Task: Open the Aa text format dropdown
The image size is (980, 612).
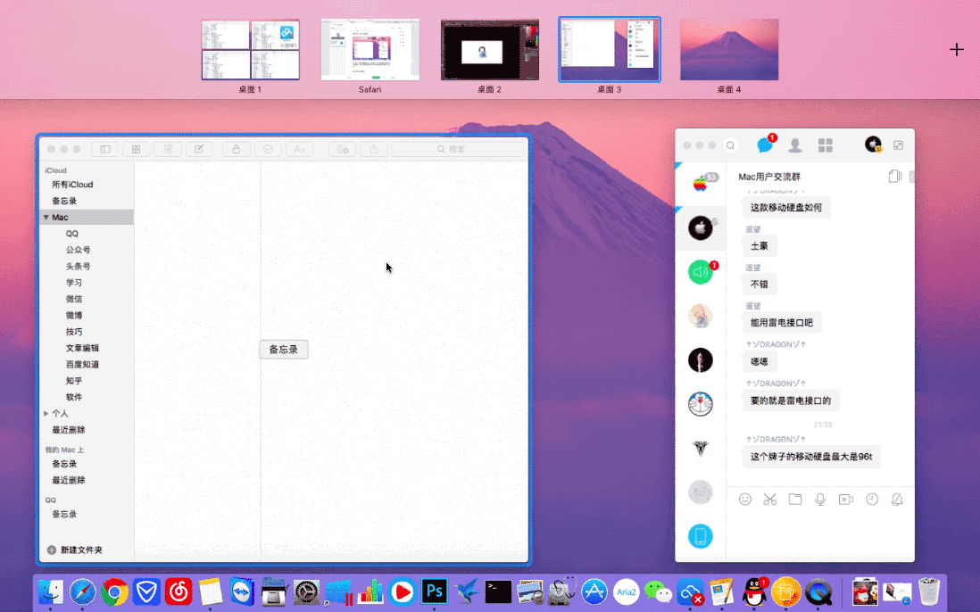Action: 299,149
